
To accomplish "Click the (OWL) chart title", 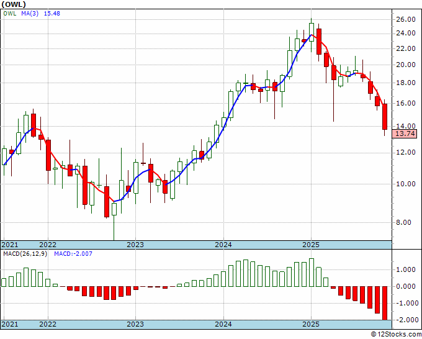I will point(14,4).
